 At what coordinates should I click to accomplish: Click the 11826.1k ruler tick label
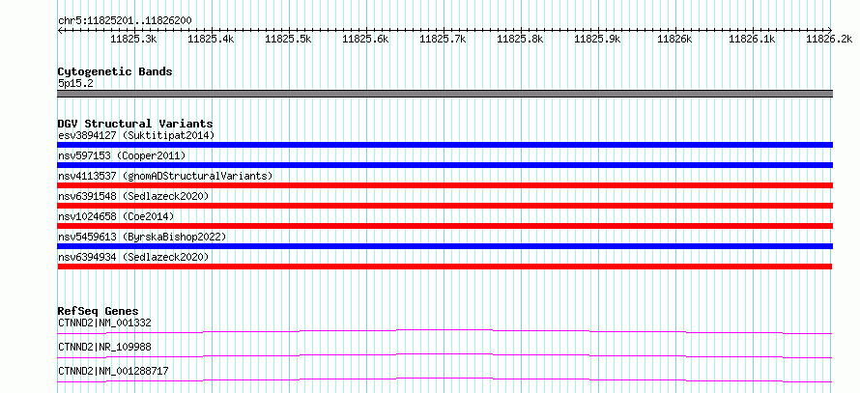tap(753, 39)
